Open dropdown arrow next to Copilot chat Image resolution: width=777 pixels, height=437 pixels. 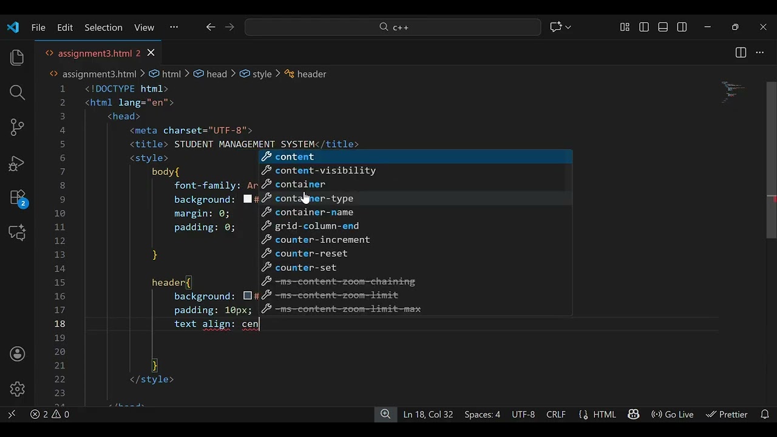click(568, 27)
